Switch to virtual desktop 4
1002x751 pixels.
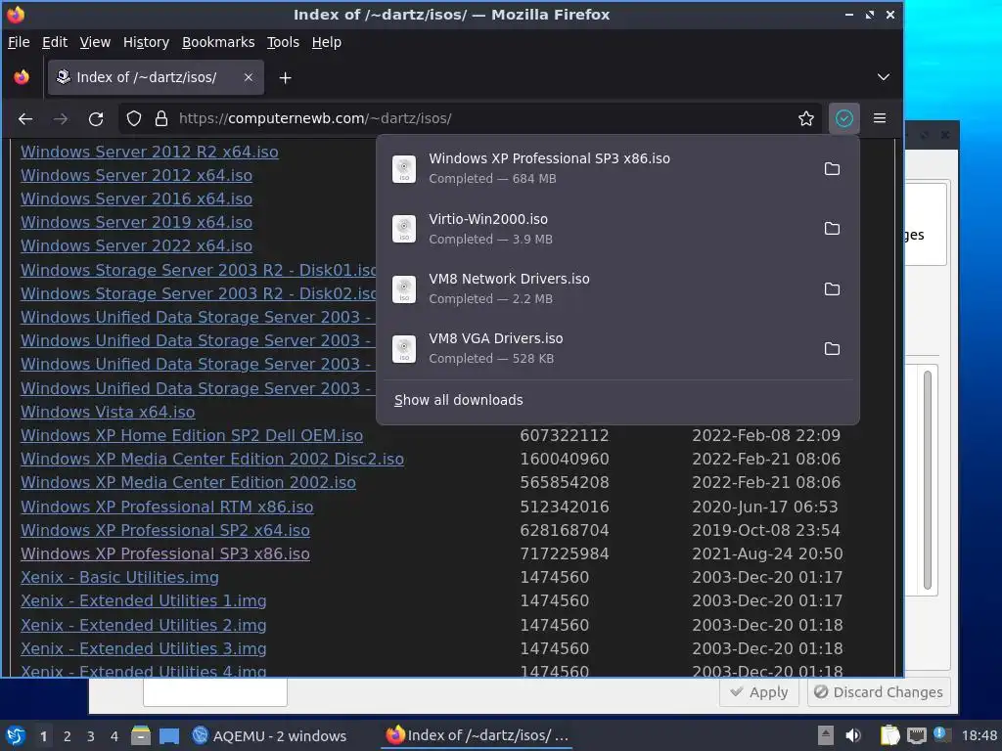point(114,736)
